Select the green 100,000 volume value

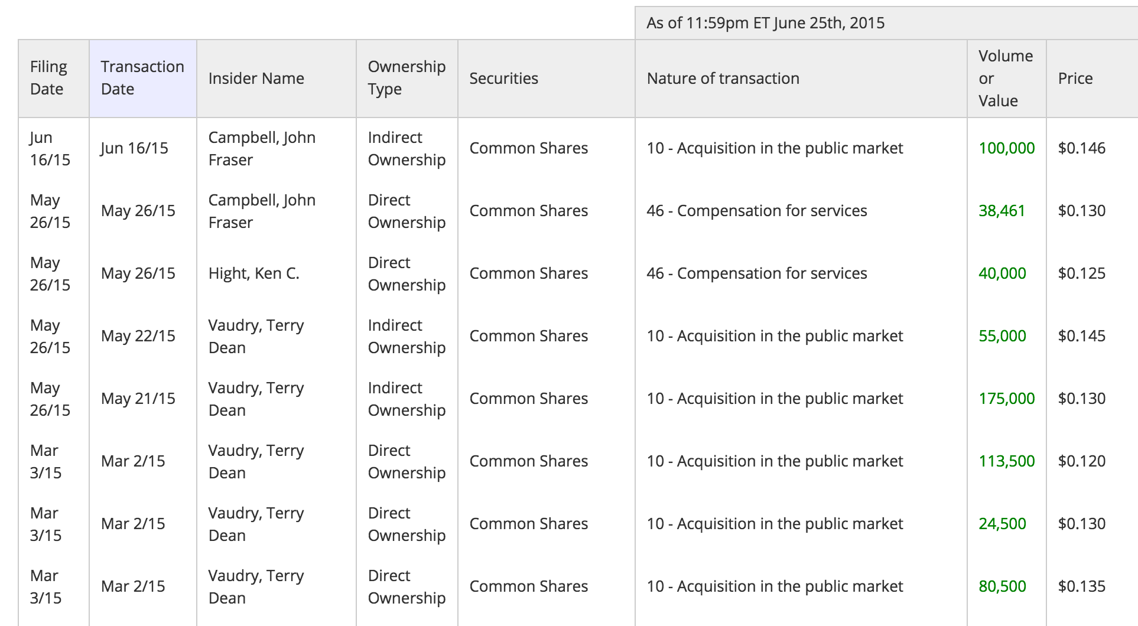coord(1006,148)
